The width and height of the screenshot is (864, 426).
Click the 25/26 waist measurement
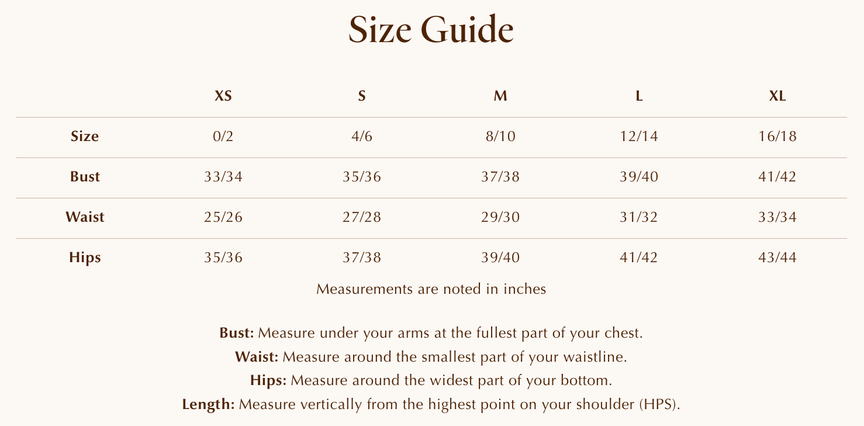(223, 217)
